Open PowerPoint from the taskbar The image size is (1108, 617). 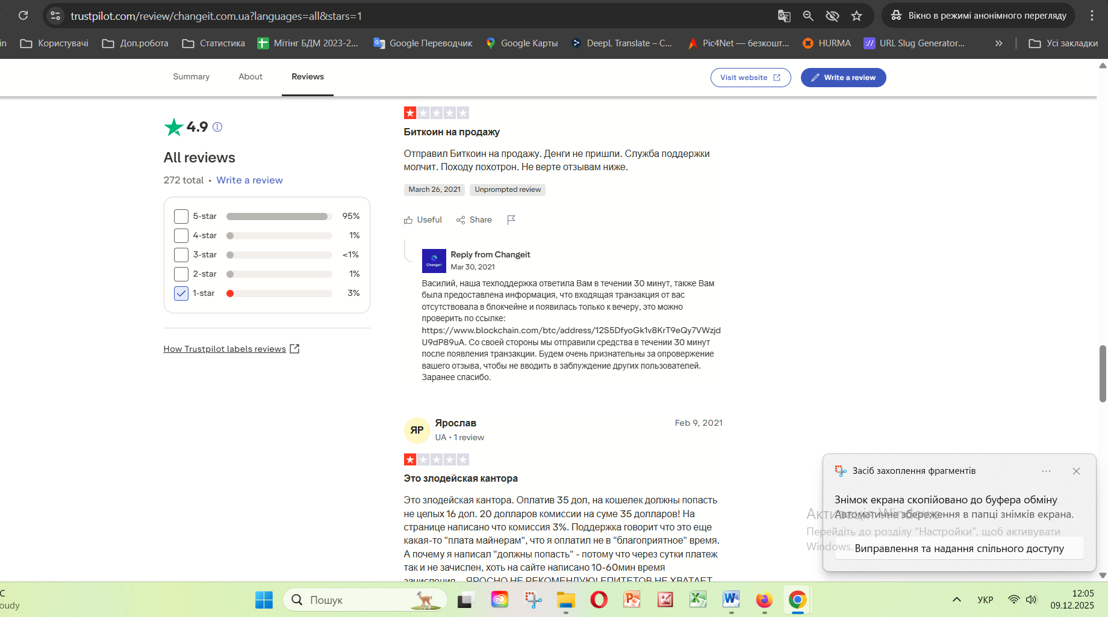[632, 600]
